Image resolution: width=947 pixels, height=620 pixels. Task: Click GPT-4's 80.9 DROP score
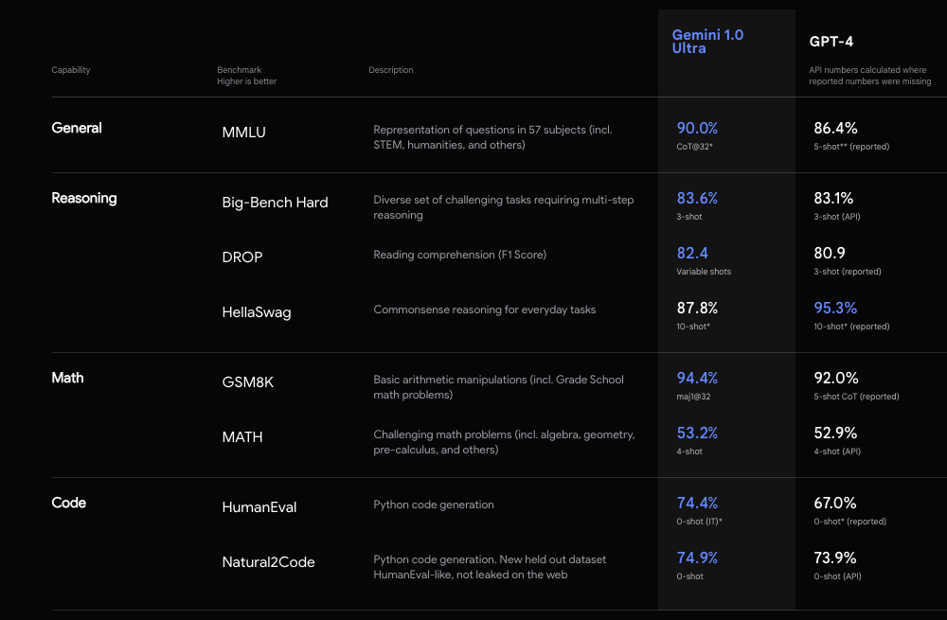point(830,253)
